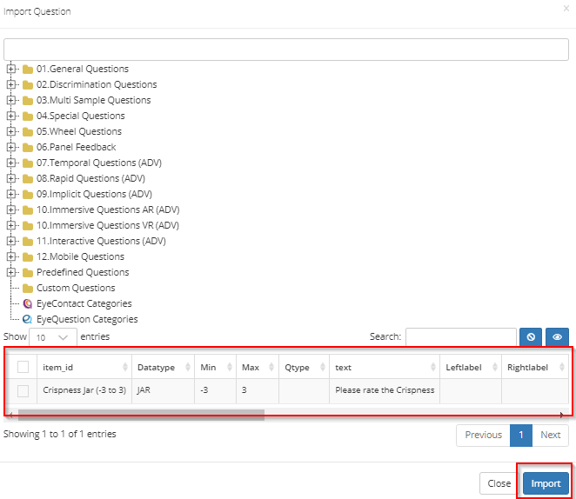Click the table Search input field
The height and width of the screenshot is (499, 576).
460,336
